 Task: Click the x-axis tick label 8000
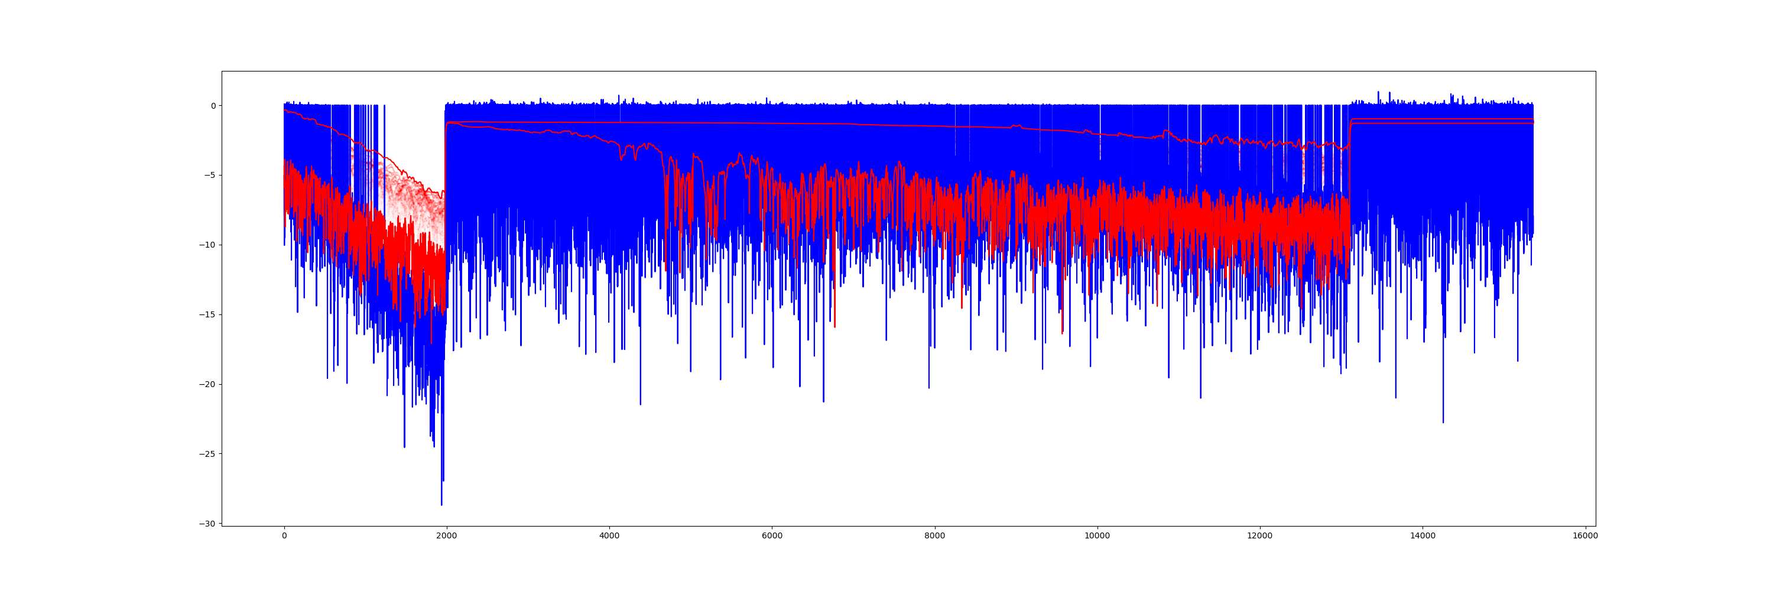point(935,536)
